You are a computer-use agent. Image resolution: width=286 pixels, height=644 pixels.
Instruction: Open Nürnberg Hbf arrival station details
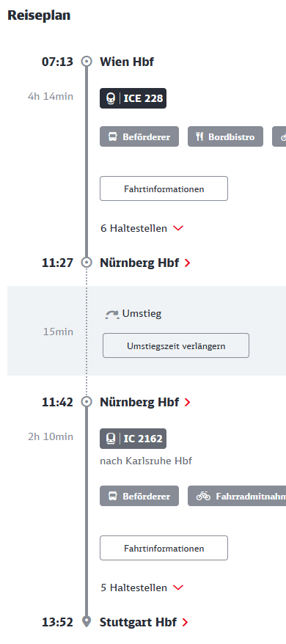[x=145, y=263]
